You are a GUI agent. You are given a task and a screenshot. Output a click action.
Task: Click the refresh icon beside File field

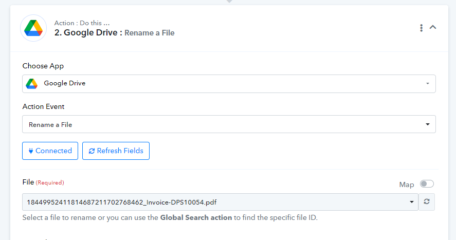point(427,201)
